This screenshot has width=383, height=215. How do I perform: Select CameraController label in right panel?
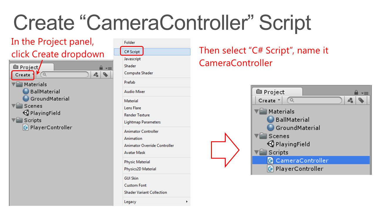point(302,161)
